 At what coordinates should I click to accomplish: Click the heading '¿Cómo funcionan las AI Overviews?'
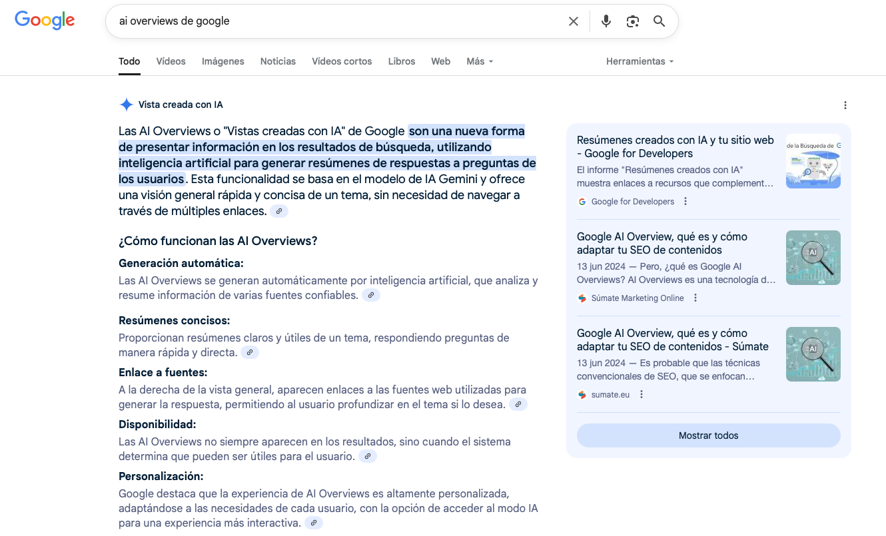pos(218,241)
